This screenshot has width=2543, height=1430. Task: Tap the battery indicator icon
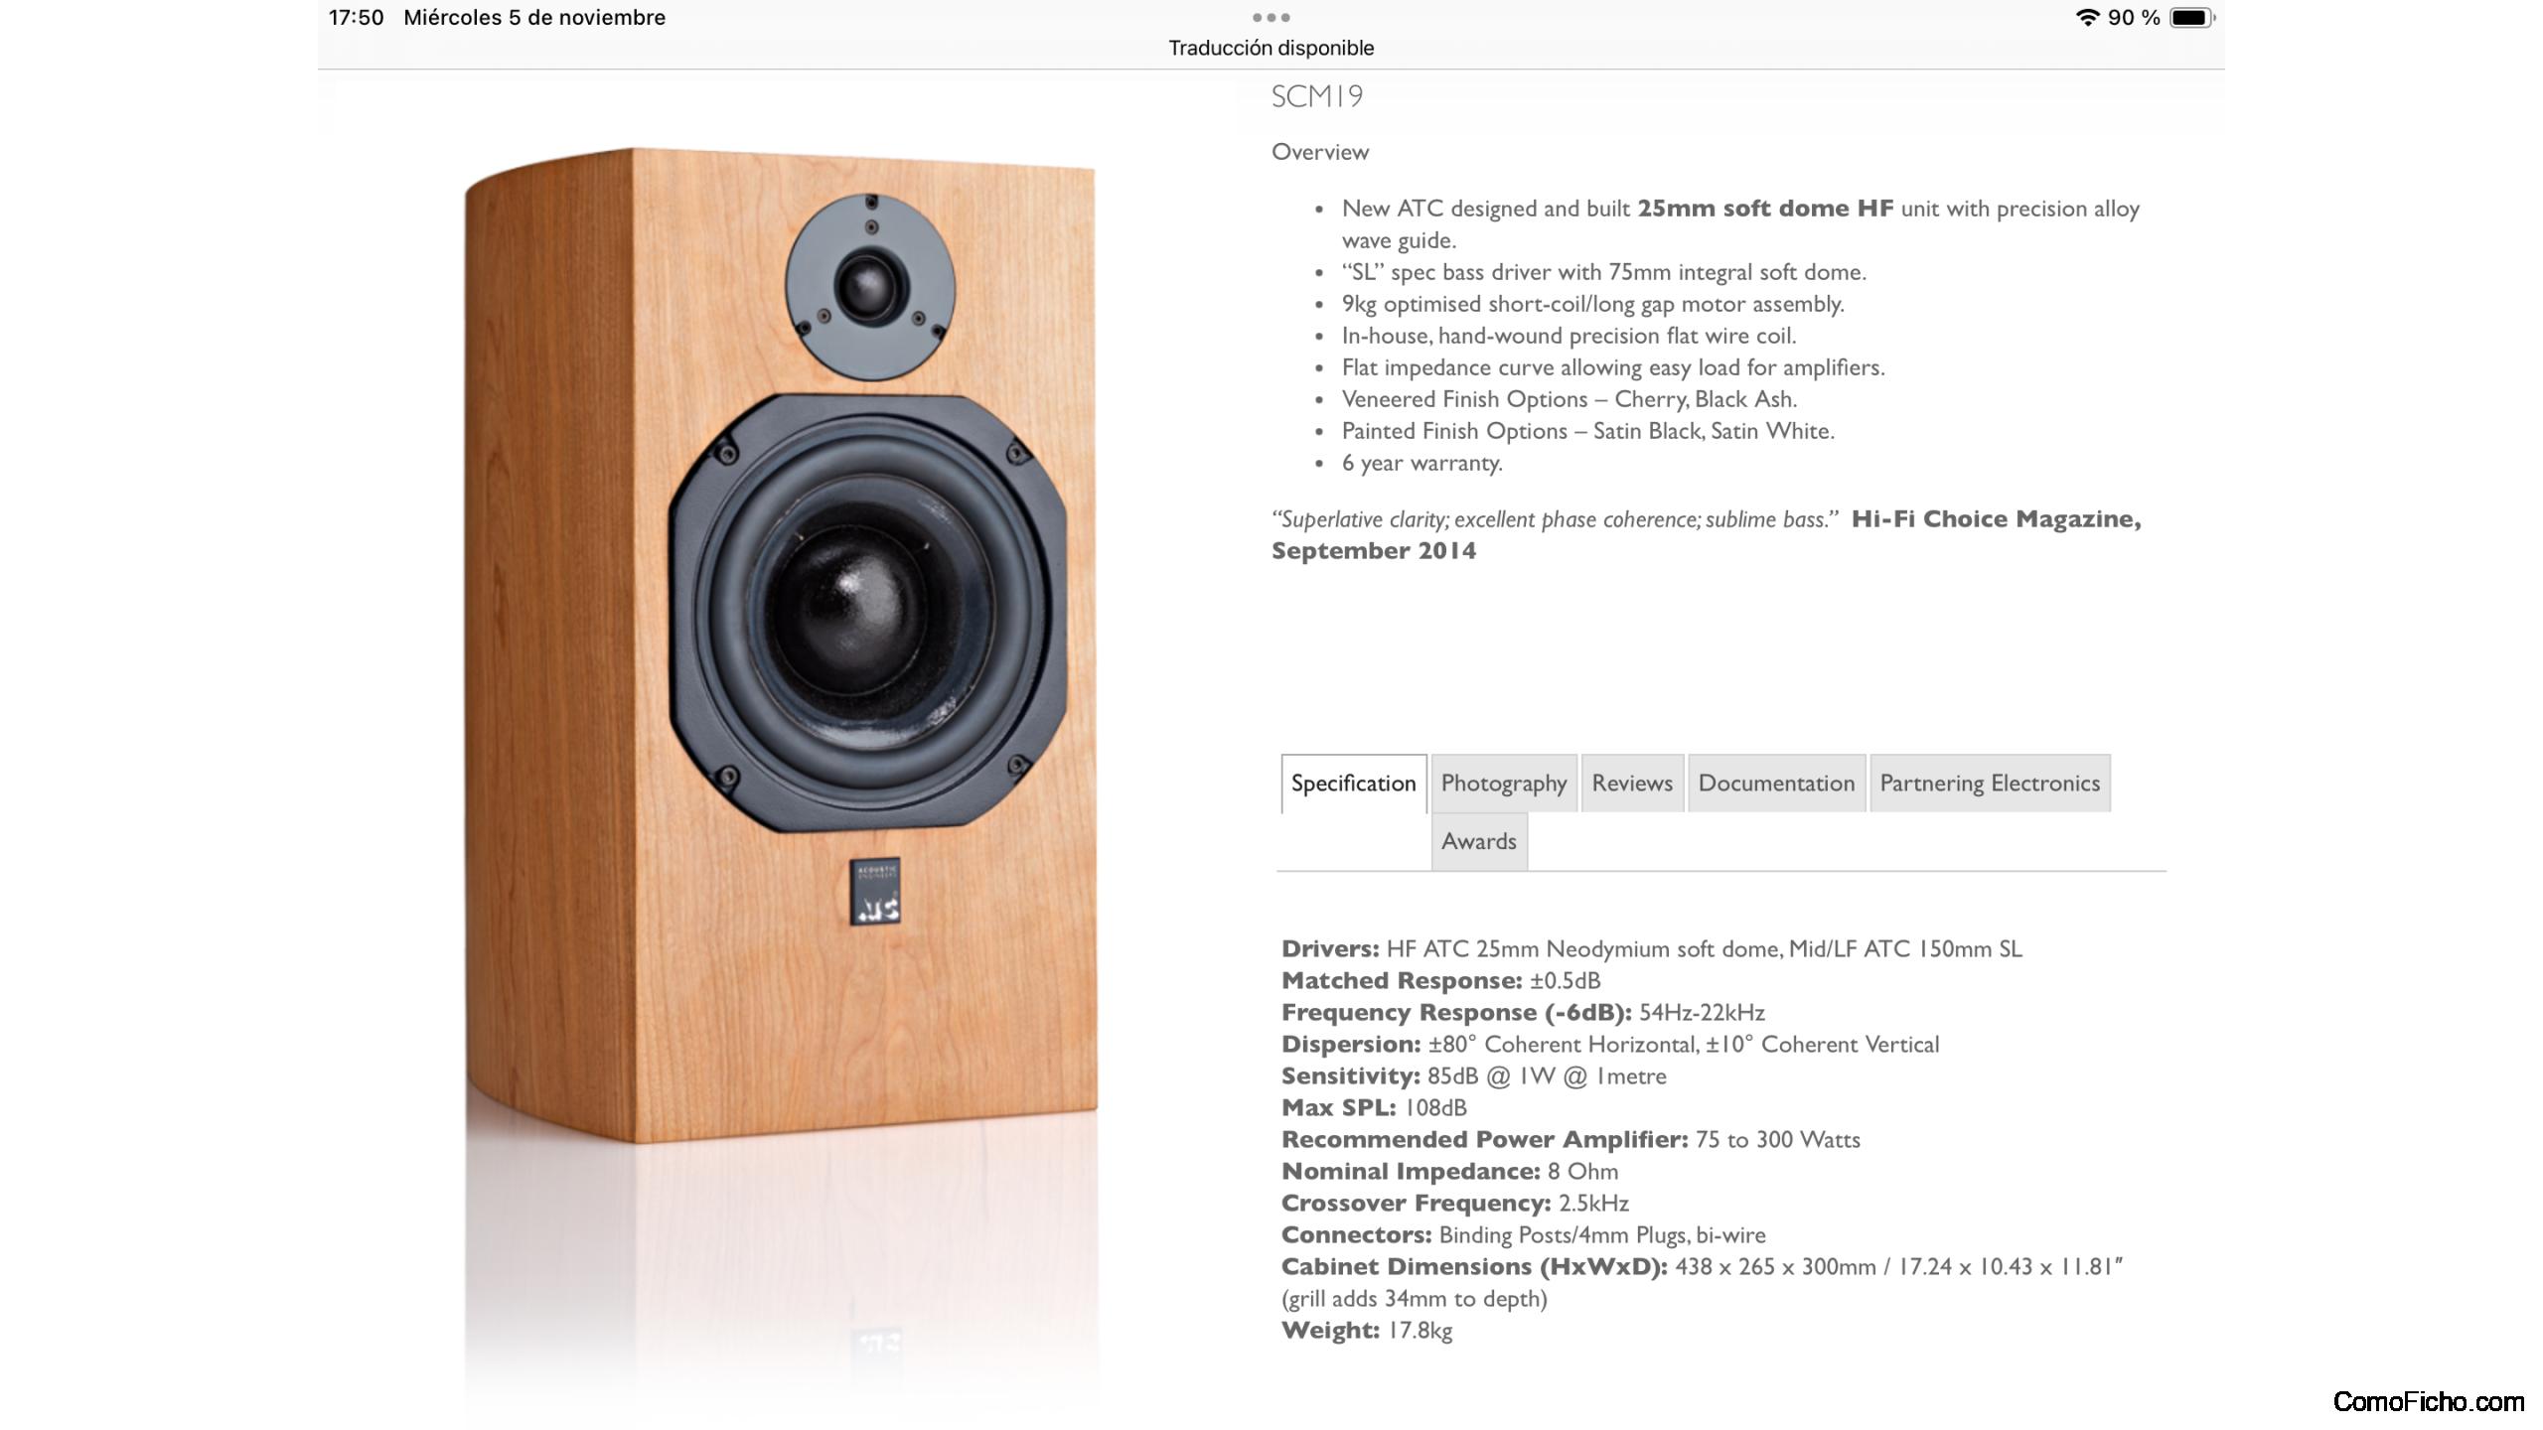[x=2192, y=17]
